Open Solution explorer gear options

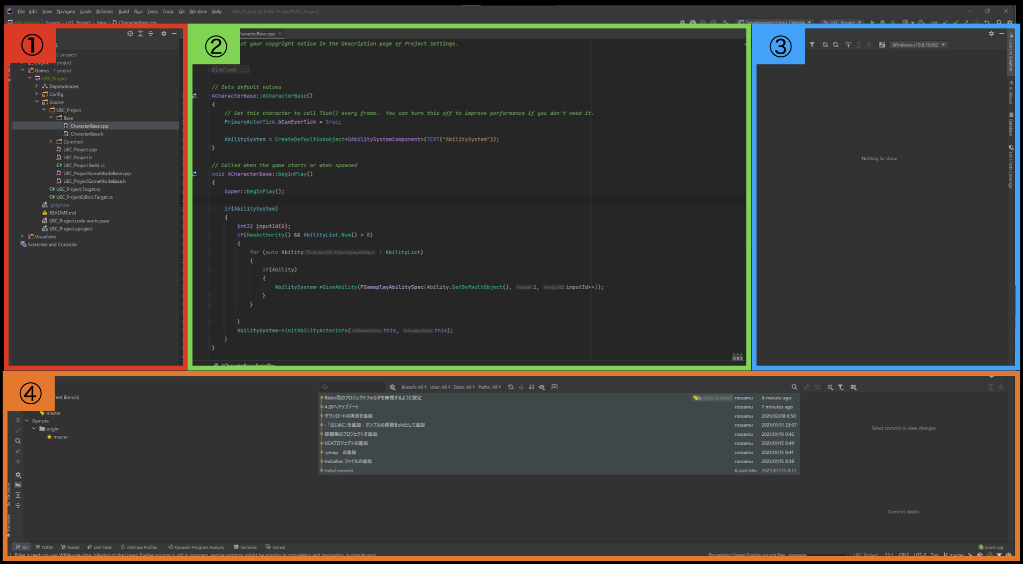164,33
